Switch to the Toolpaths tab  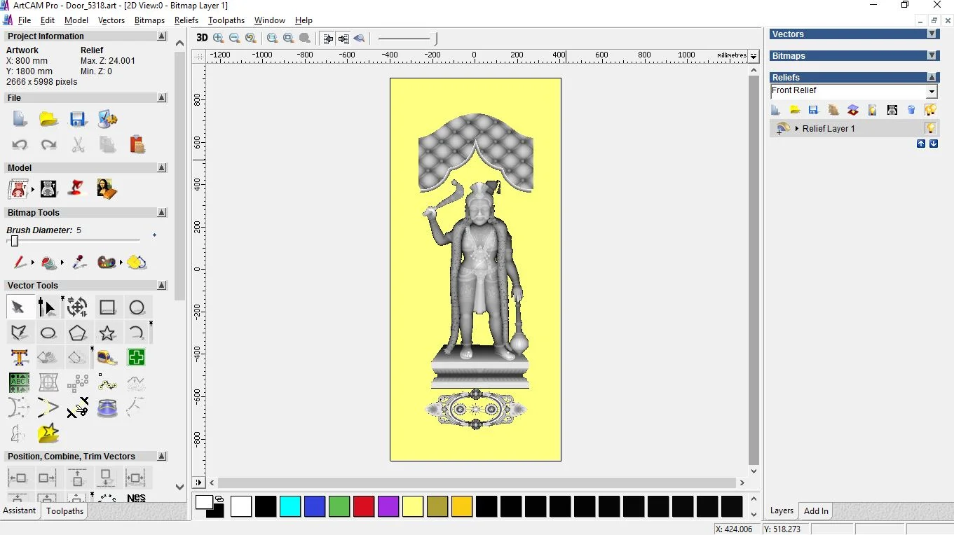[x=64, y=511]
